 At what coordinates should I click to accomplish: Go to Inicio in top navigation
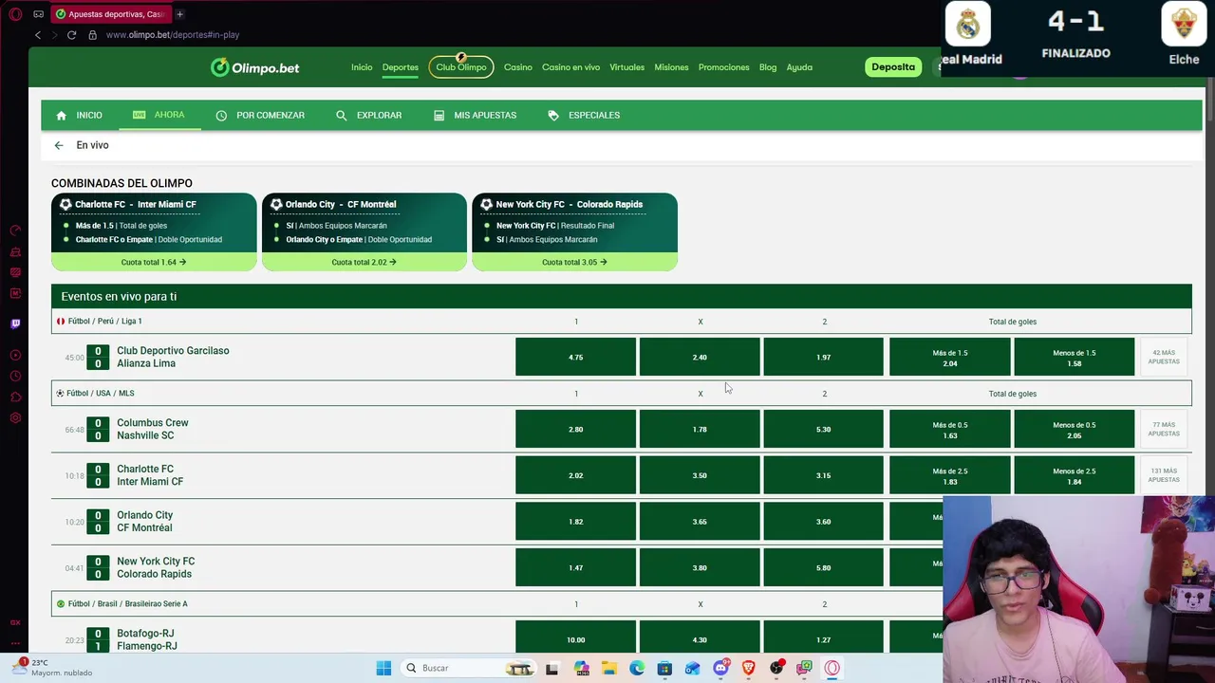pyautogui.click(x=362, y=67)
